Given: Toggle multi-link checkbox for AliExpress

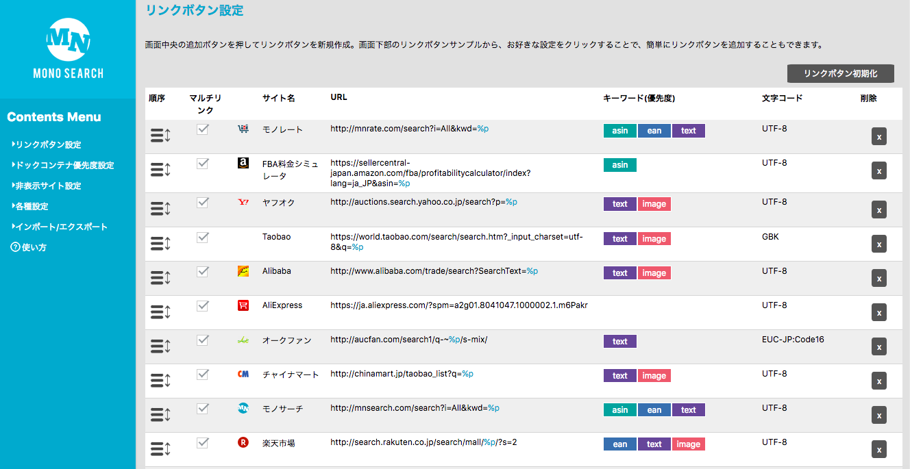Looking at the screenshot, I should pos(202,305).
